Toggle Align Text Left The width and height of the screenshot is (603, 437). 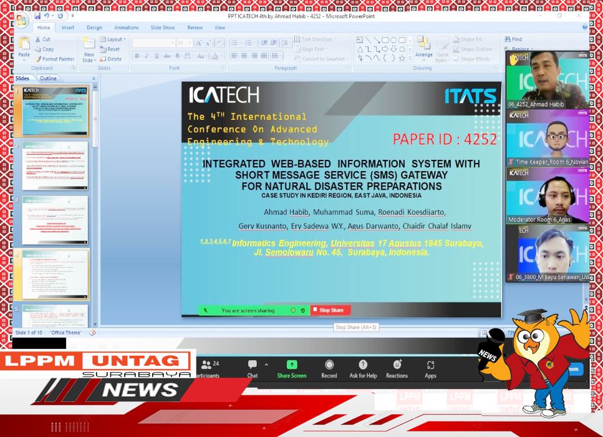234,56
